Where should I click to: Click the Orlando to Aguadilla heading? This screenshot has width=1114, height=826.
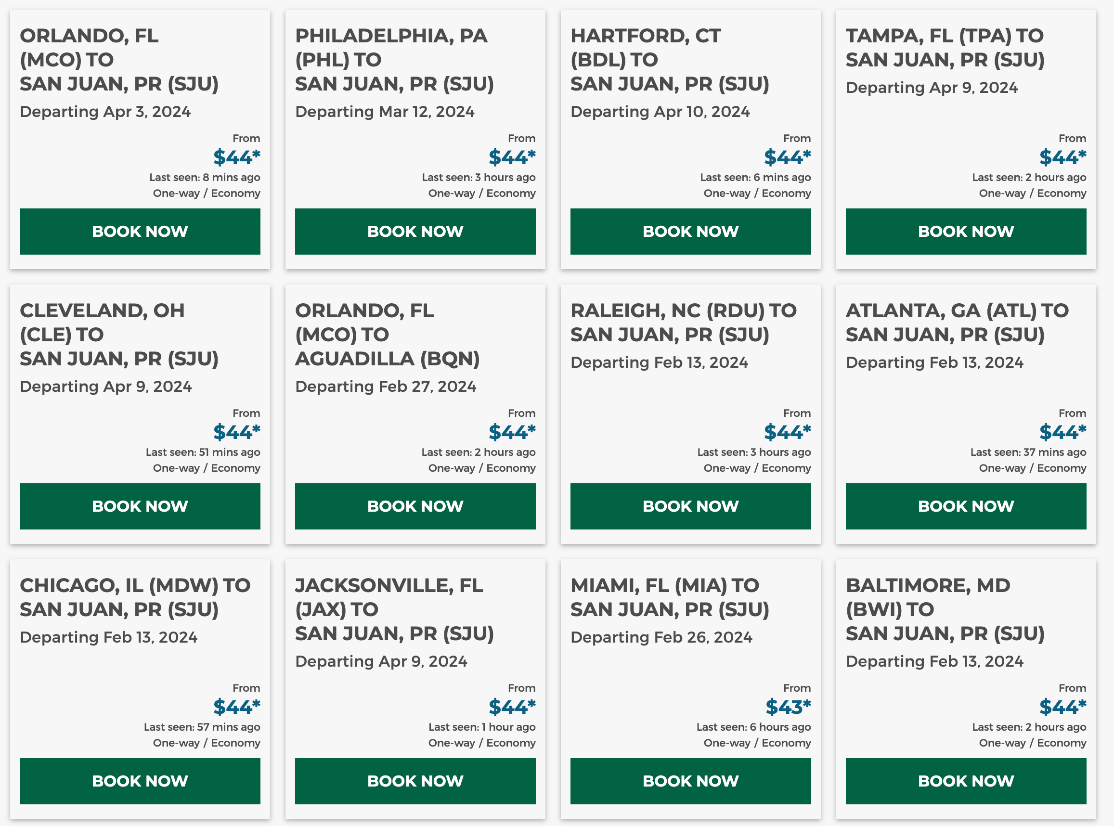(387, 335)
